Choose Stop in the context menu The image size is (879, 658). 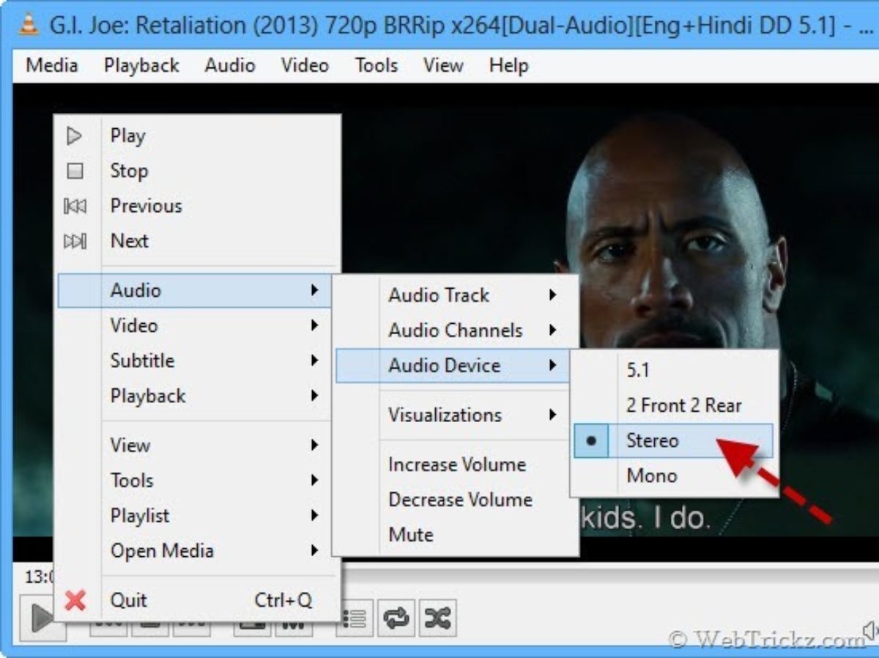tap(196, 171)
